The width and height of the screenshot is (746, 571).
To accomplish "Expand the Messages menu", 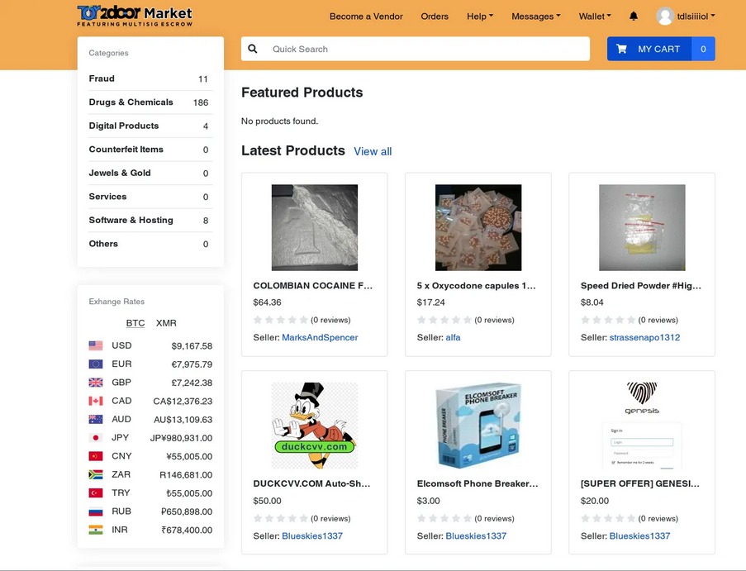I will coord(535,16).
